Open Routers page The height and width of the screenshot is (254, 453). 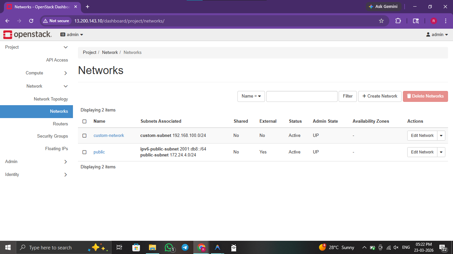[x=60, y=124]
